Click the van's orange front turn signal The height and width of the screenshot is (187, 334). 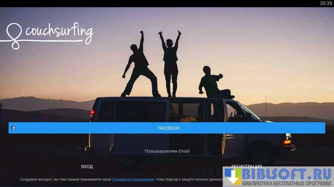tap(287, 142)
